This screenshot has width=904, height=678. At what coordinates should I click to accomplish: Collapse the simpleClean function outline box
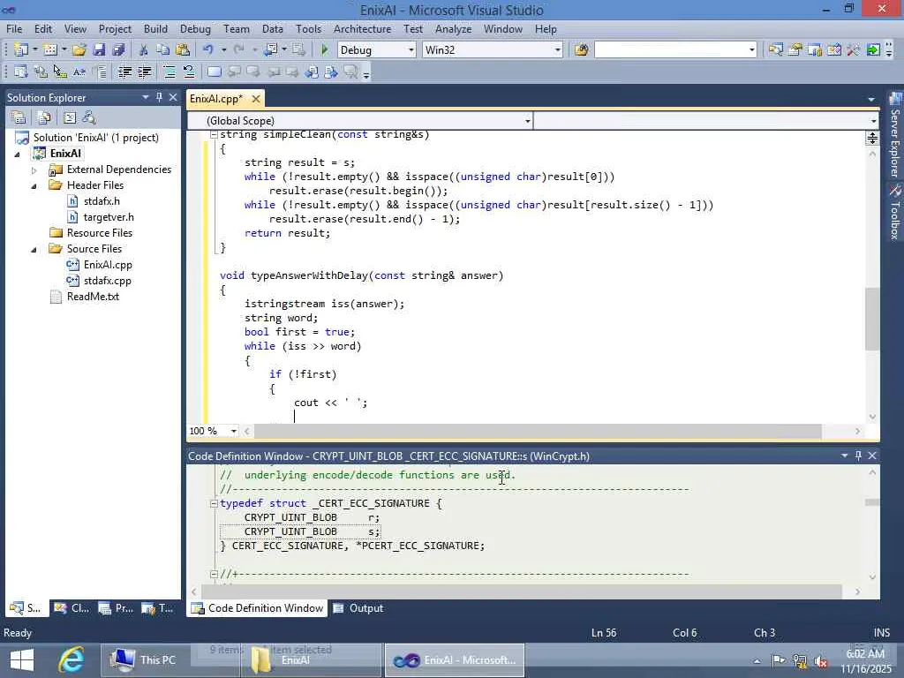tap(214, 135)
